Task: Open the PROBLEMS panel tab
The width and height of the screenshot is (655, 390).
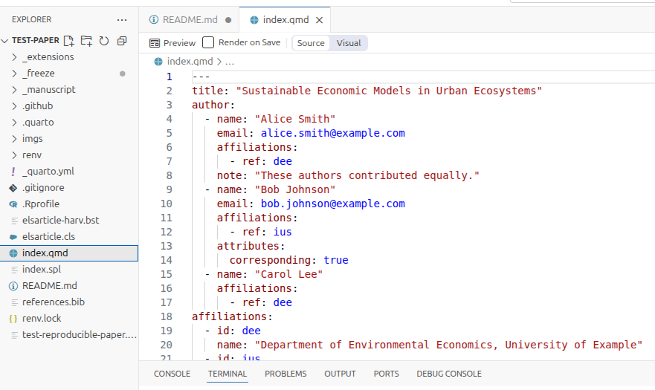Action: click(285, 374)
